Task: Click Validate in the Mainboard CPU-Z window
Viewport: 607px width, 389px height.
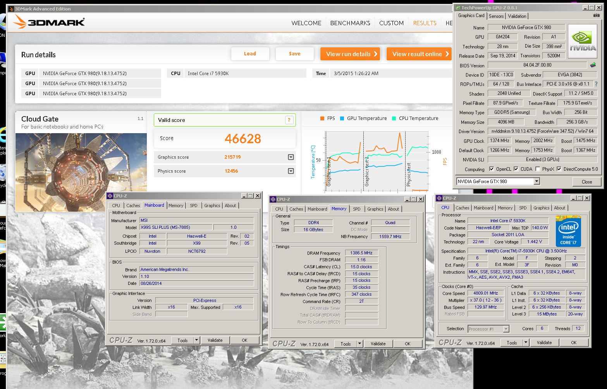Action: click(215, 340)
